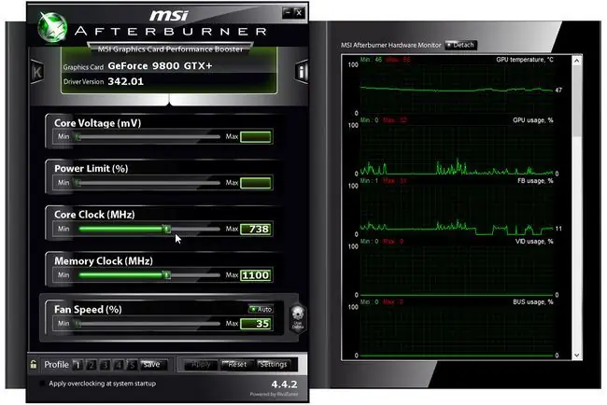Click the Core Voltage (mV) label

[x=97, y=123]
